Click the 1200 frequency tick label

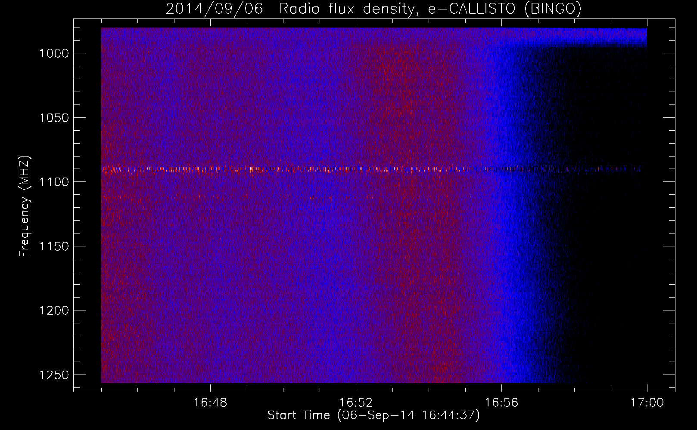click(x=54, y=310)
